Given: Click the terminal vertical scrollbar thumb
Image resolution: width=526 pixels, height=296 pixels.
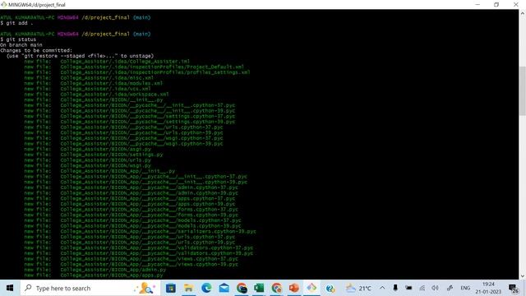Looking at the screenshot, I should click(x=523, y=90).
